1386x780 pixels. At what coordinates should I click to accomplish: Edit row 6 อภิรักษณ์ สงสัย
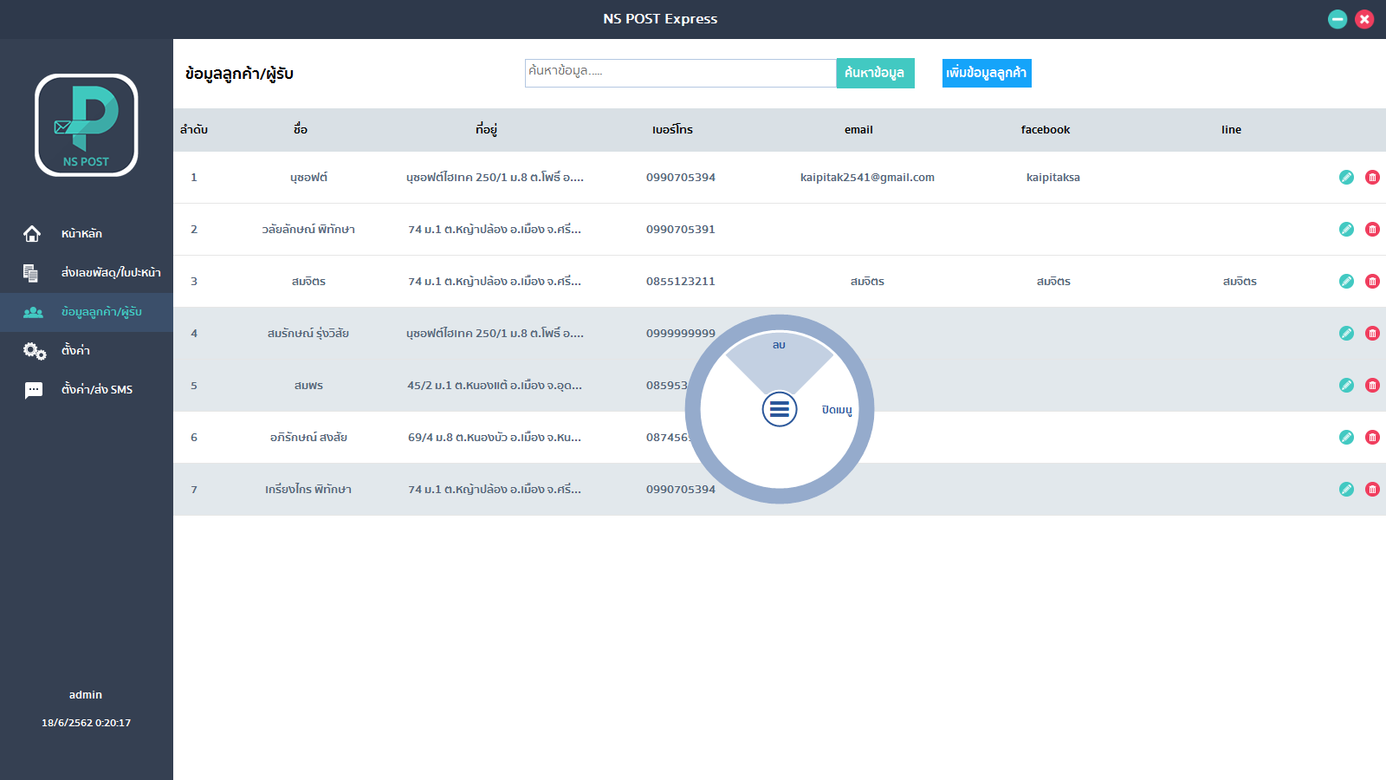pos(1346,437)
